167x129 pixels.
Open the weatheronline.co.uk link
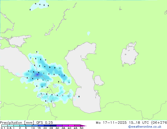145,127
